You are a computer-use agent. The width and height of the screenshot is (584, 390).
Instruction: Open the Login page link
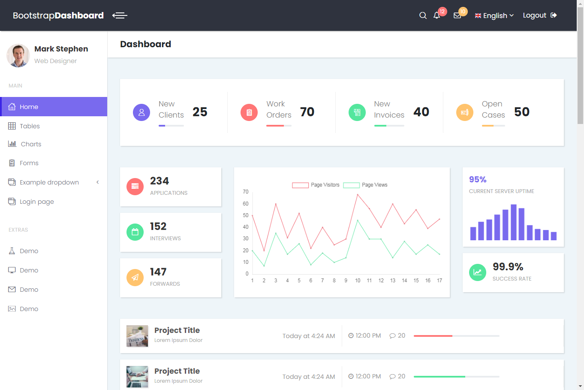pos(36,201)
